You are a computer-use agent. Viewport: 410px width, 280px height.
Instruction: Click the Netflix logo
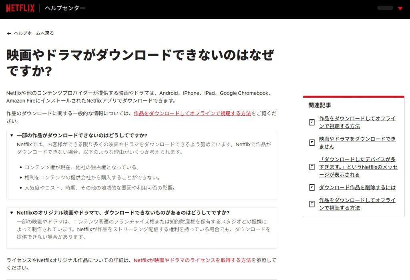(x=20, y=8)
